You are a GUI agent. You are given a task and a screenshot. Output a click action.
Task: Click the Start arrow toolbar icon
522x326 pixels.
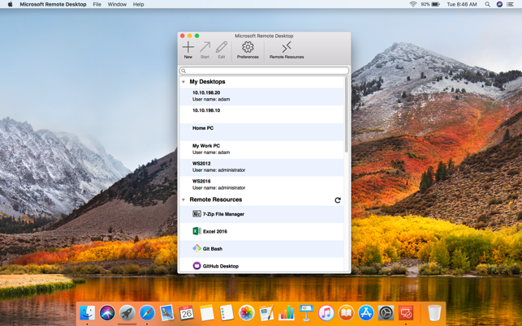[x=205, y=48]
